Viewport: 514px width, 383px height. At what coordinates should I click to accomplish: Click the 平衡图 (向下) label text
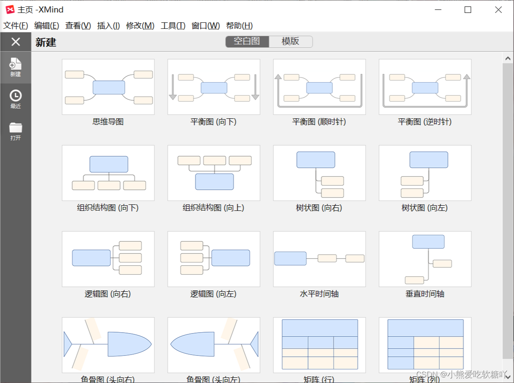pos(213,122)
